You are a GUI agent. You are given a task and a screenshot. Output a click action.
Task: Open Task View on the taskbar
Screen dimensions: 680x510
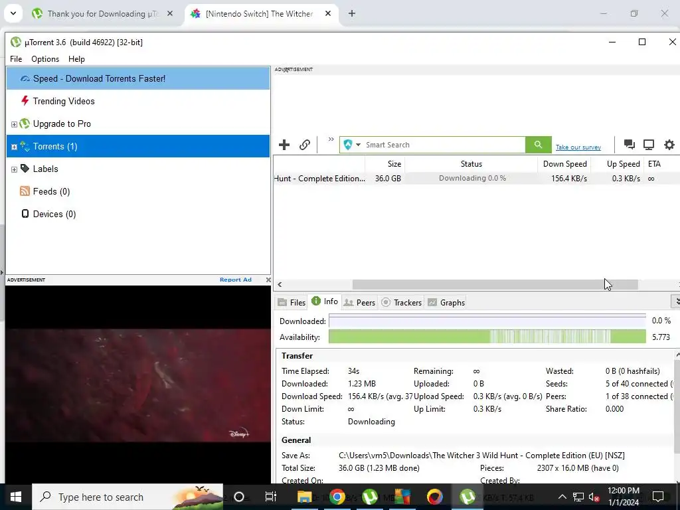pos(271,497)
